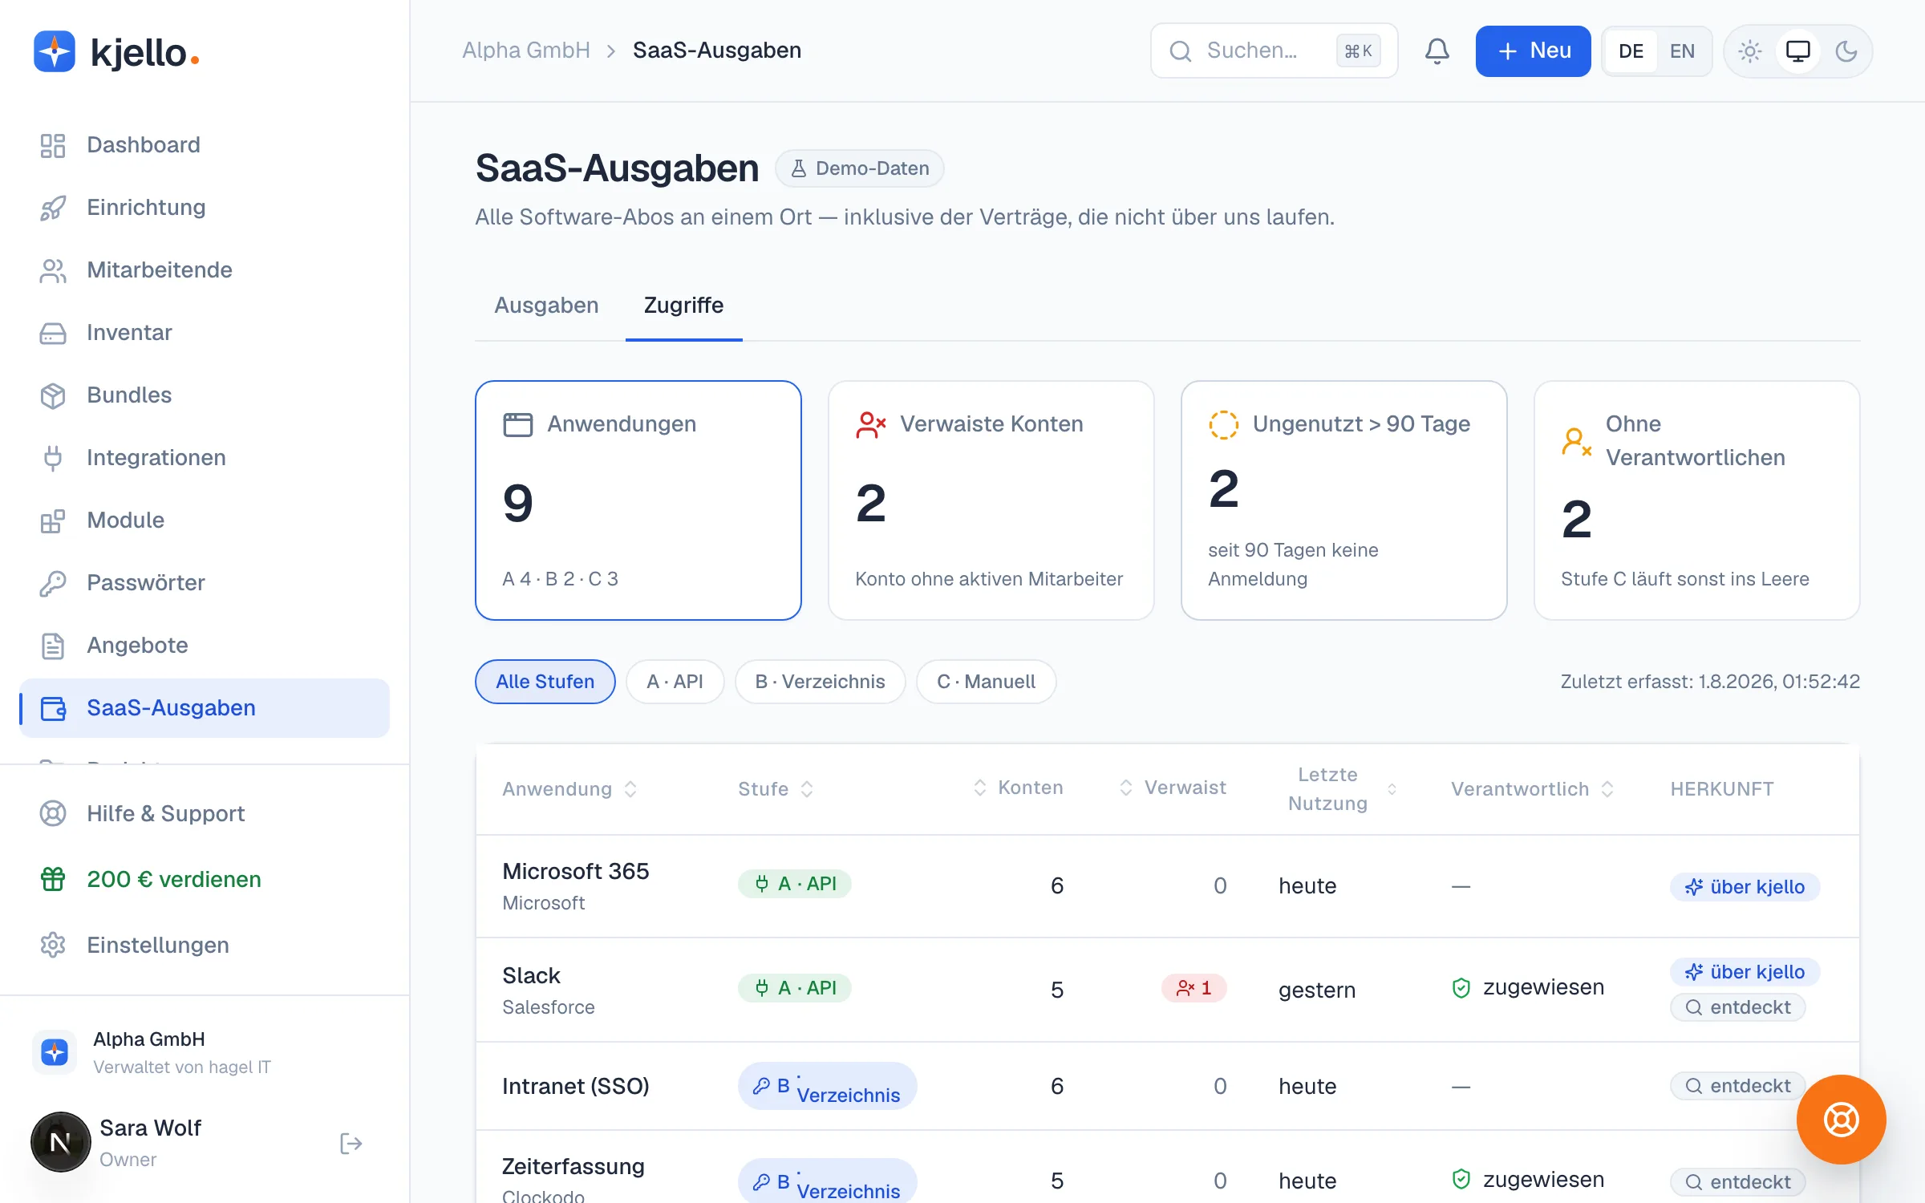Image resolution: width=1925 pixels, height=1203 pixels.
Task: Open the Alpha GmbH workspace switcher
Action: (x=205, y=1052)
